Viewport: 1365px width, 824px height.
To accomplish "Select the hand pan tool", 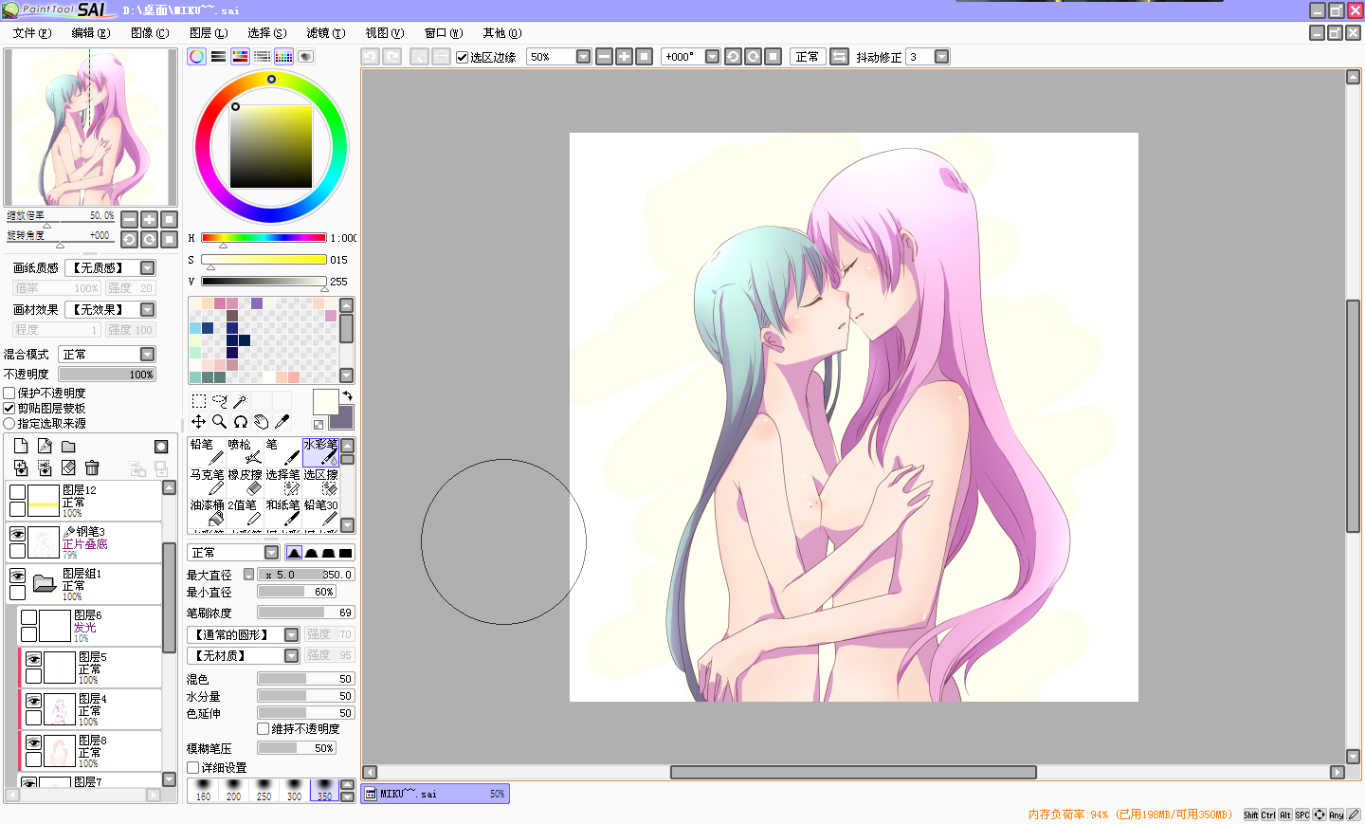I will [262, 422].
